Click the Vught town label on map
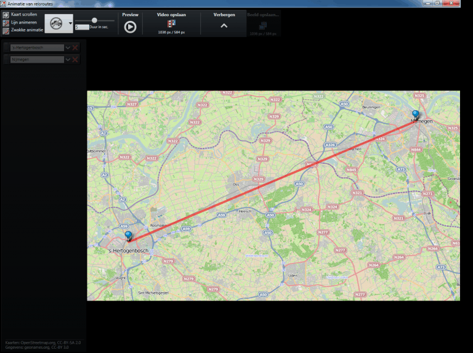The image size is (473, 353). pyautogui.click(x=120, y=278)
